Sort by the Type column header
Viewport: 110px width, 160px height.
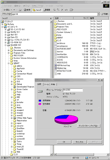pyautogui.click(x=99, y=18)
